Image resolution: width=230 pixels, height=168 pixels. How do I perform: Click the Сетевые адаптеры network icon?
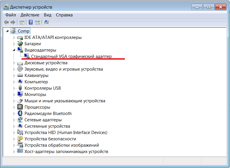20,120
